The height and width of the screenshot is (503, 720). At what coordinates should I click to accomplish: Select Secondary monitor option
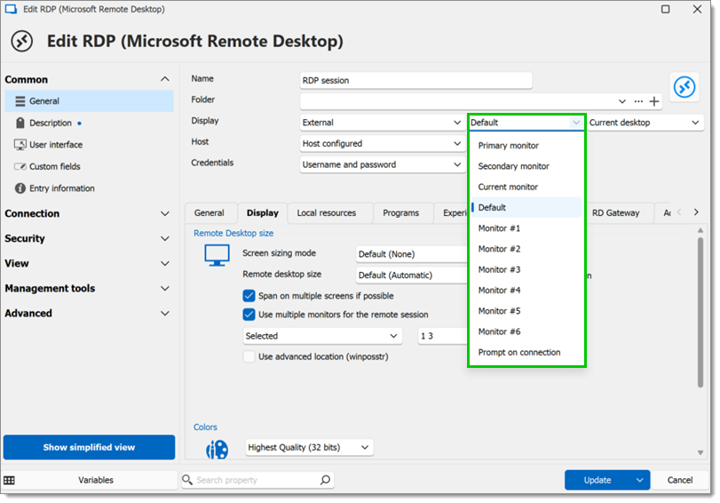pos(526,166)
